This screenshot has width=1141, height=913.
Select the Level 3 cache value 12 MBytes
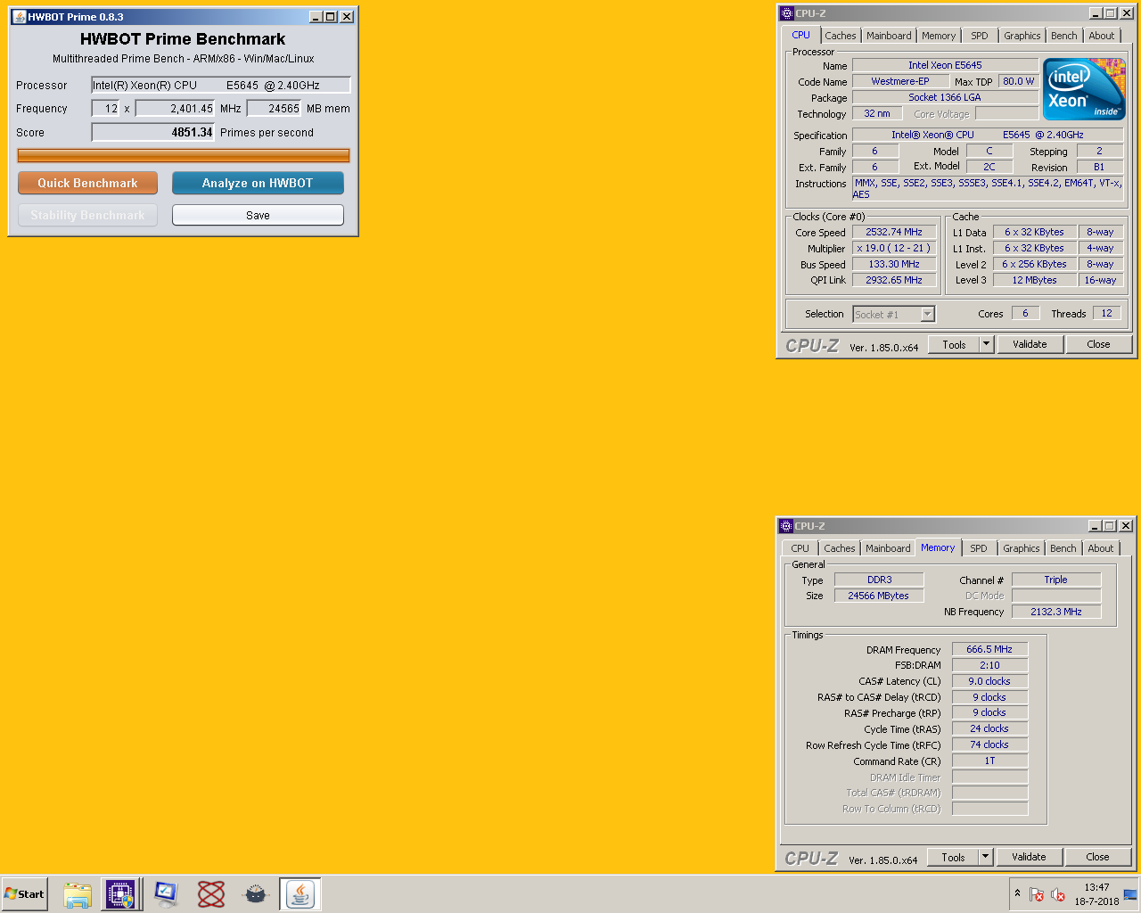(x=1034, y=280)
